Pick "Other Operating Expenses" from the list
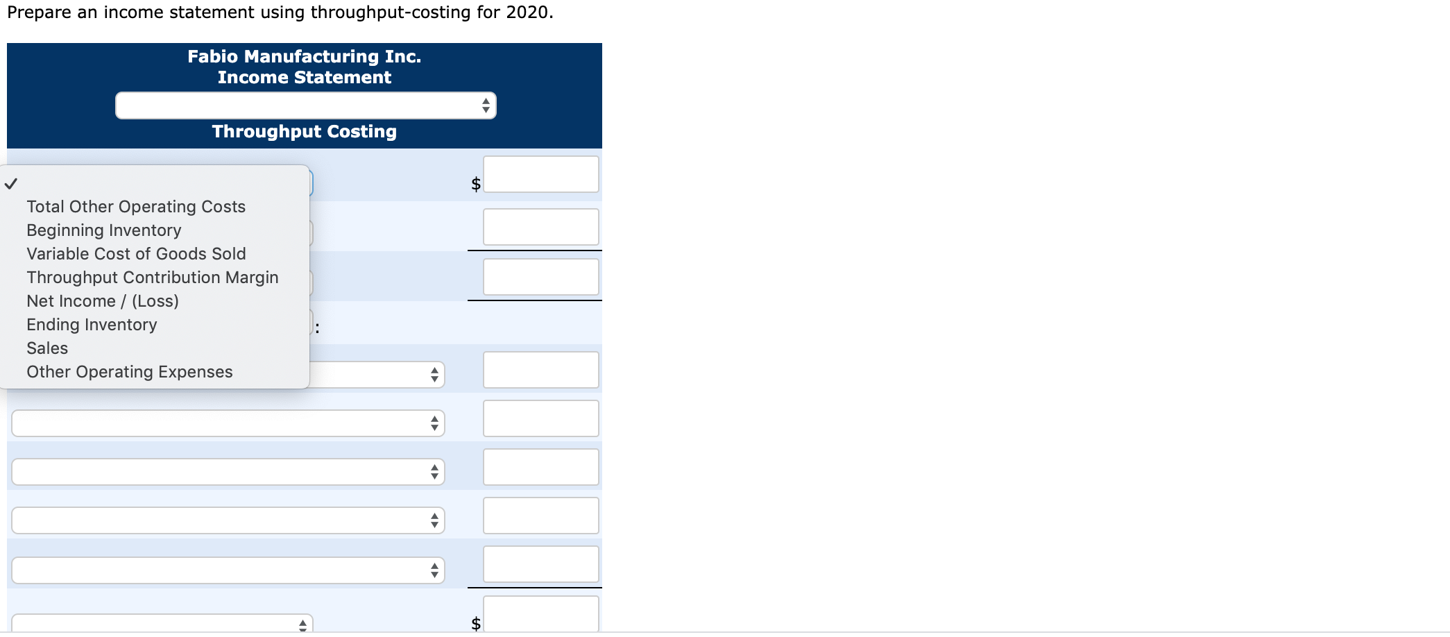Screen dimensions: 1450x637 129,371
